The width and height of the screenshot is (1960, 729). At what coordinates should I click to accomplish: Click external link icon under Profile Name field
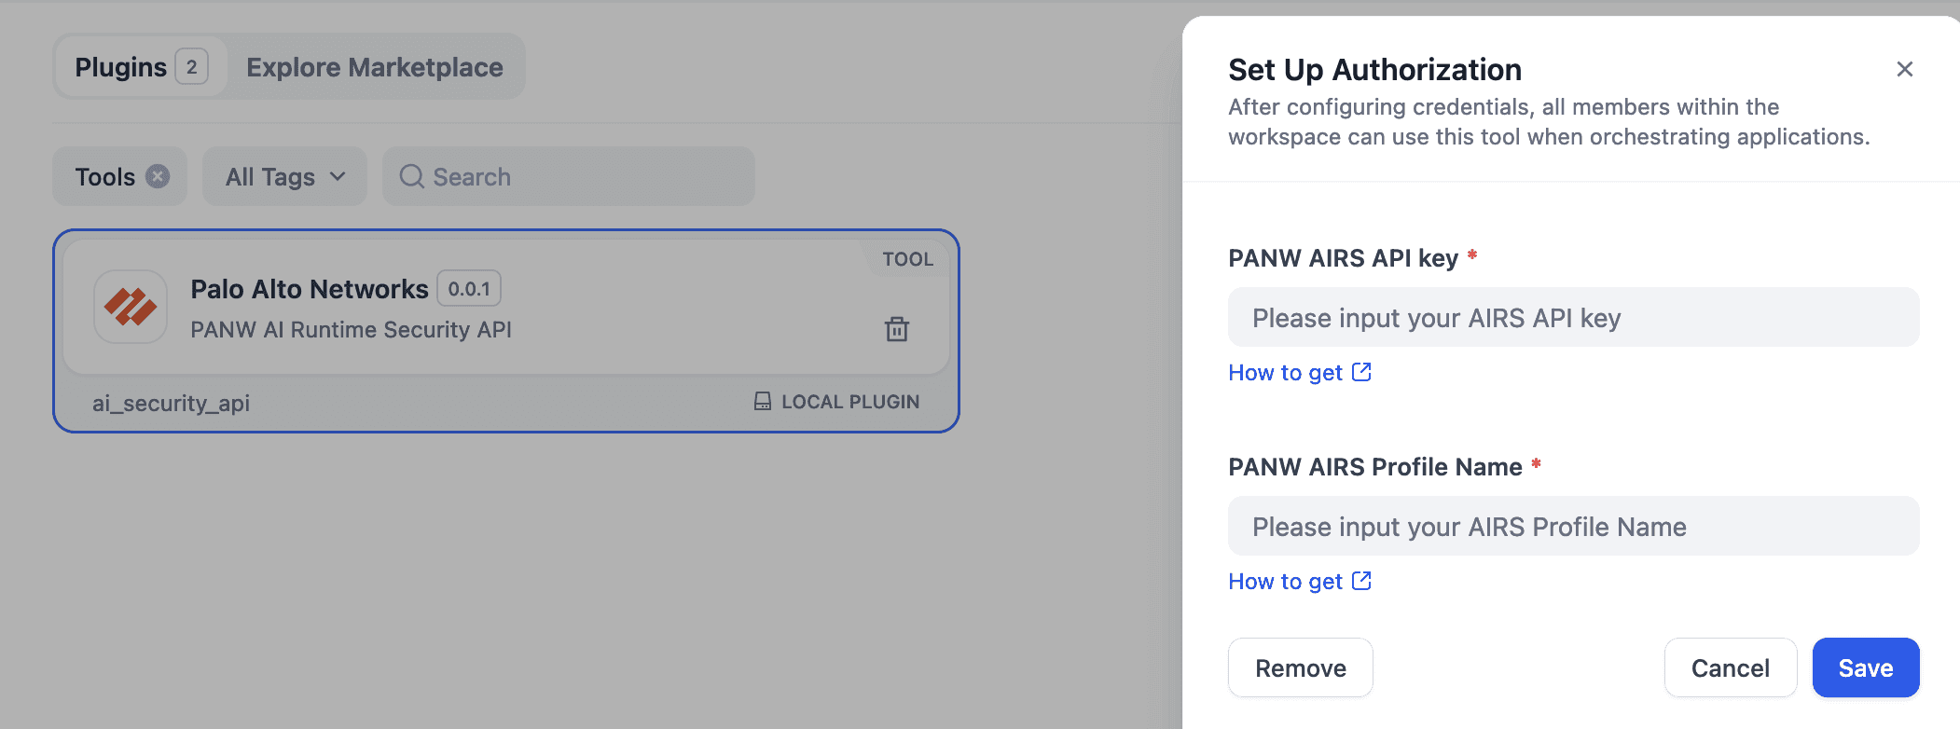point(1361,581)
